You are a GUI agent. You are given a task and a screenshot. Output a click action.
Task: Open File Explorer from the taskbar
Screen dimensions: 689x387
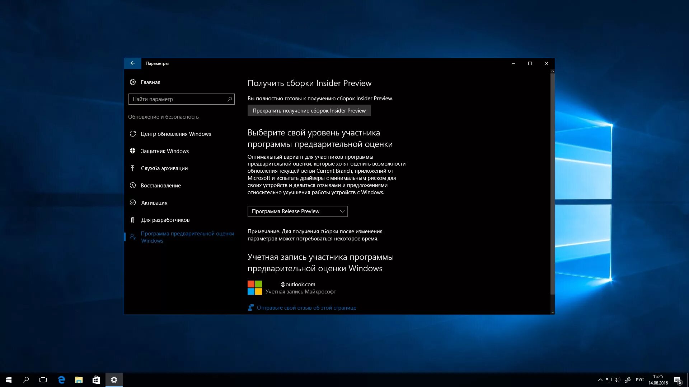79,380
